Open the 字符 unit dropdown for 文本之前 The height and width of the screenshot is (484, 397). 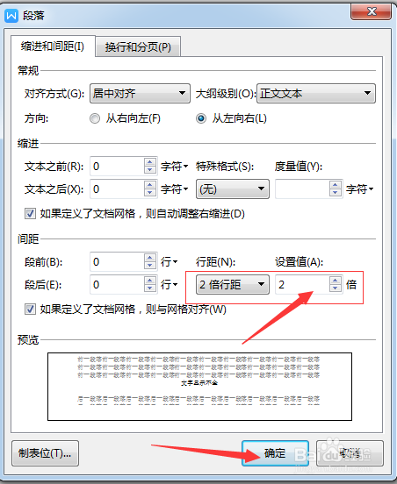[x=175, y=167]
